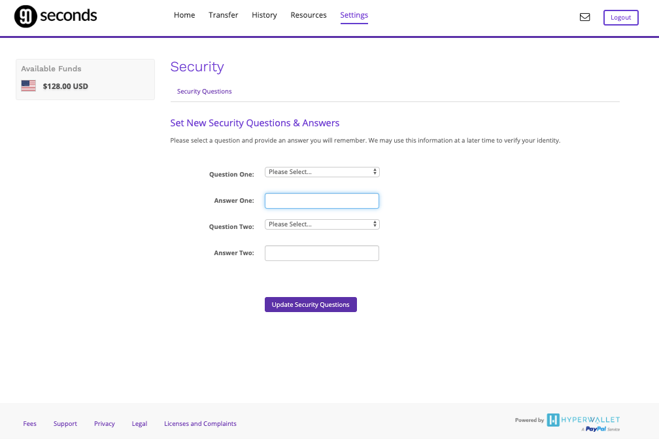Click the Support link
The width and height of the screenshot is (659, 439).
point(65,423)
